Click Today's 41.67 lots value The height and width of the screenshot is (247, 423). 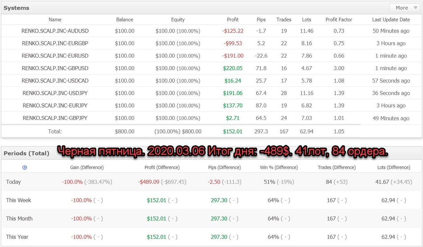382,182
